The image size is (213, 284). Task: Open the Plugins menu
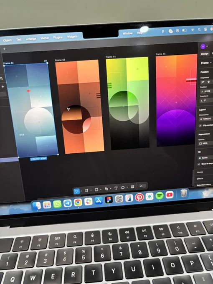click(x=58, y=37)
